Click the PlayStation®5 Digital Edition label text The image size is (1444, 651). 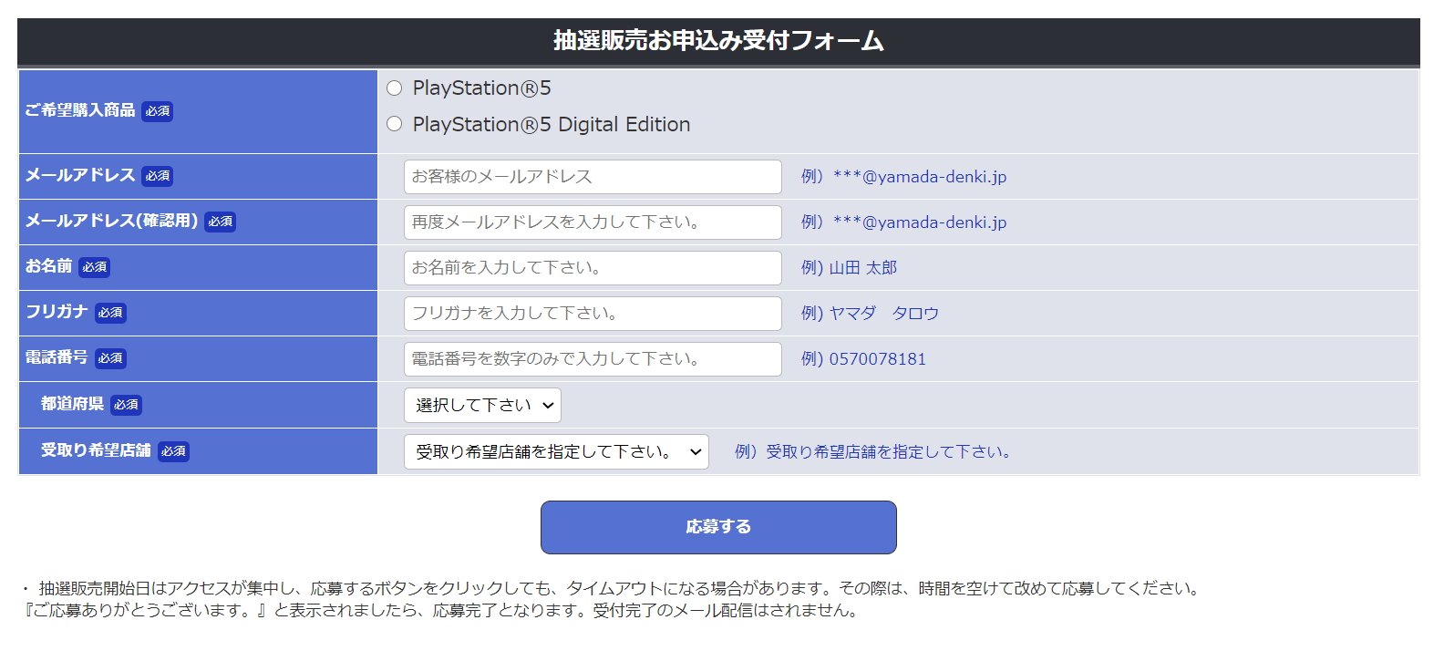(x=552, y=124)
